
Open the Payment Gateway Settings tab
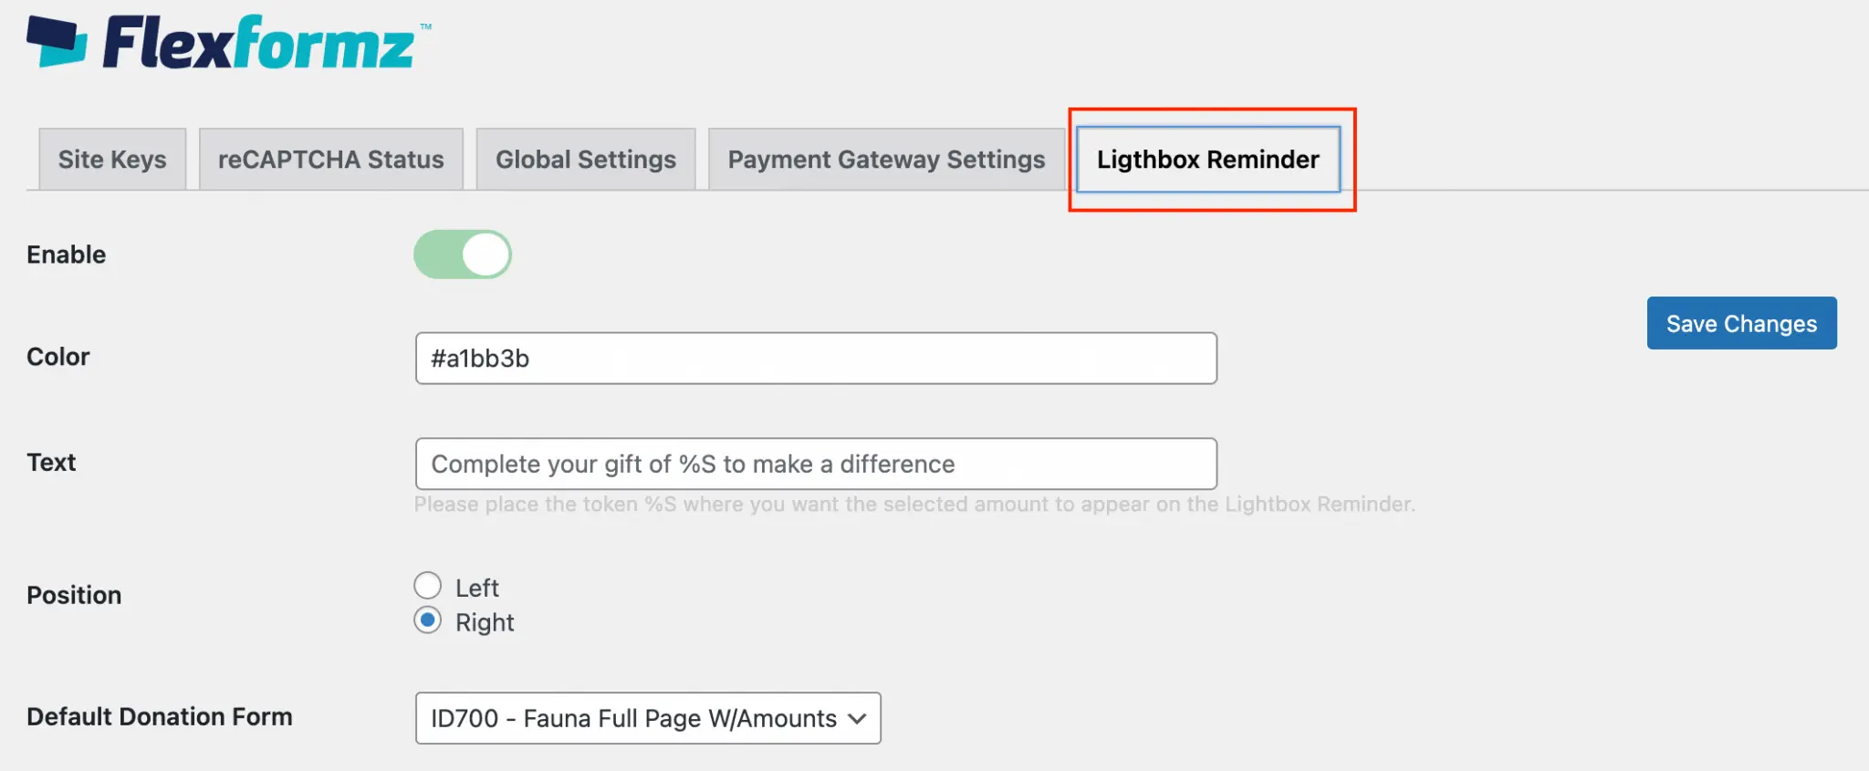(x=885, y=160)
